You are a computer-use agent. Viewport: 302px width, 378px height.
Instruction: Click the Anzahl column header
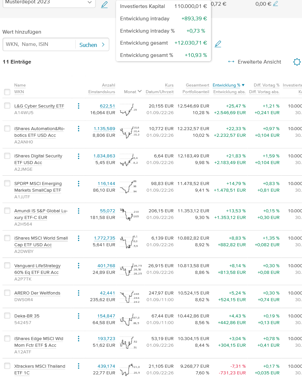click(108, 85)
